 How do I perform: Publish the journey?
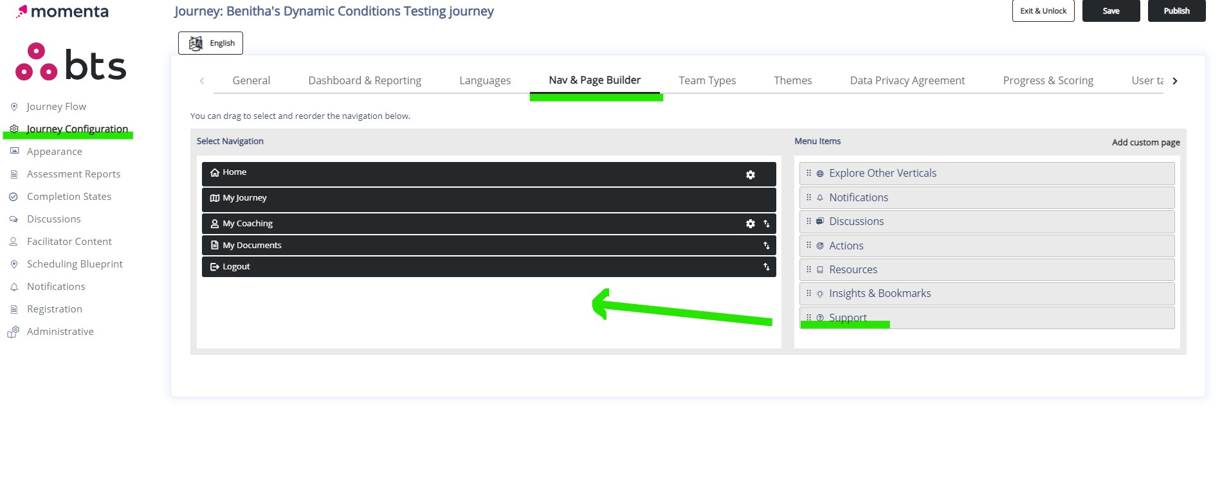tap(1177, 11)
